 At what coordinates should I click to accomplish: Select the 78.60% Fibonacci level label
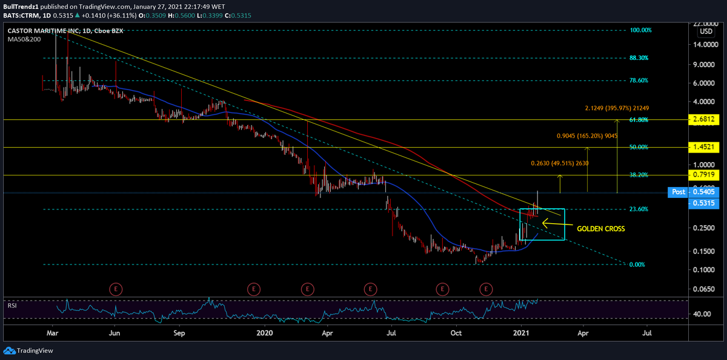point(639,80)
